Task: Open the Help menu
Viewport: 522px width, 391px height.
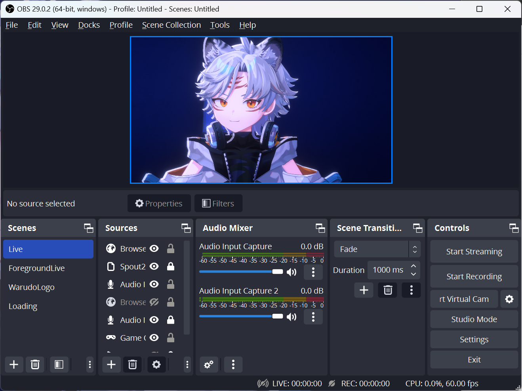Action: [248, 25]
